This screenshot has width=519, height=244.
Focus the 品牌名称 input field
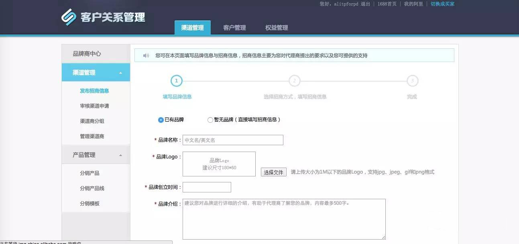point(233,140)
